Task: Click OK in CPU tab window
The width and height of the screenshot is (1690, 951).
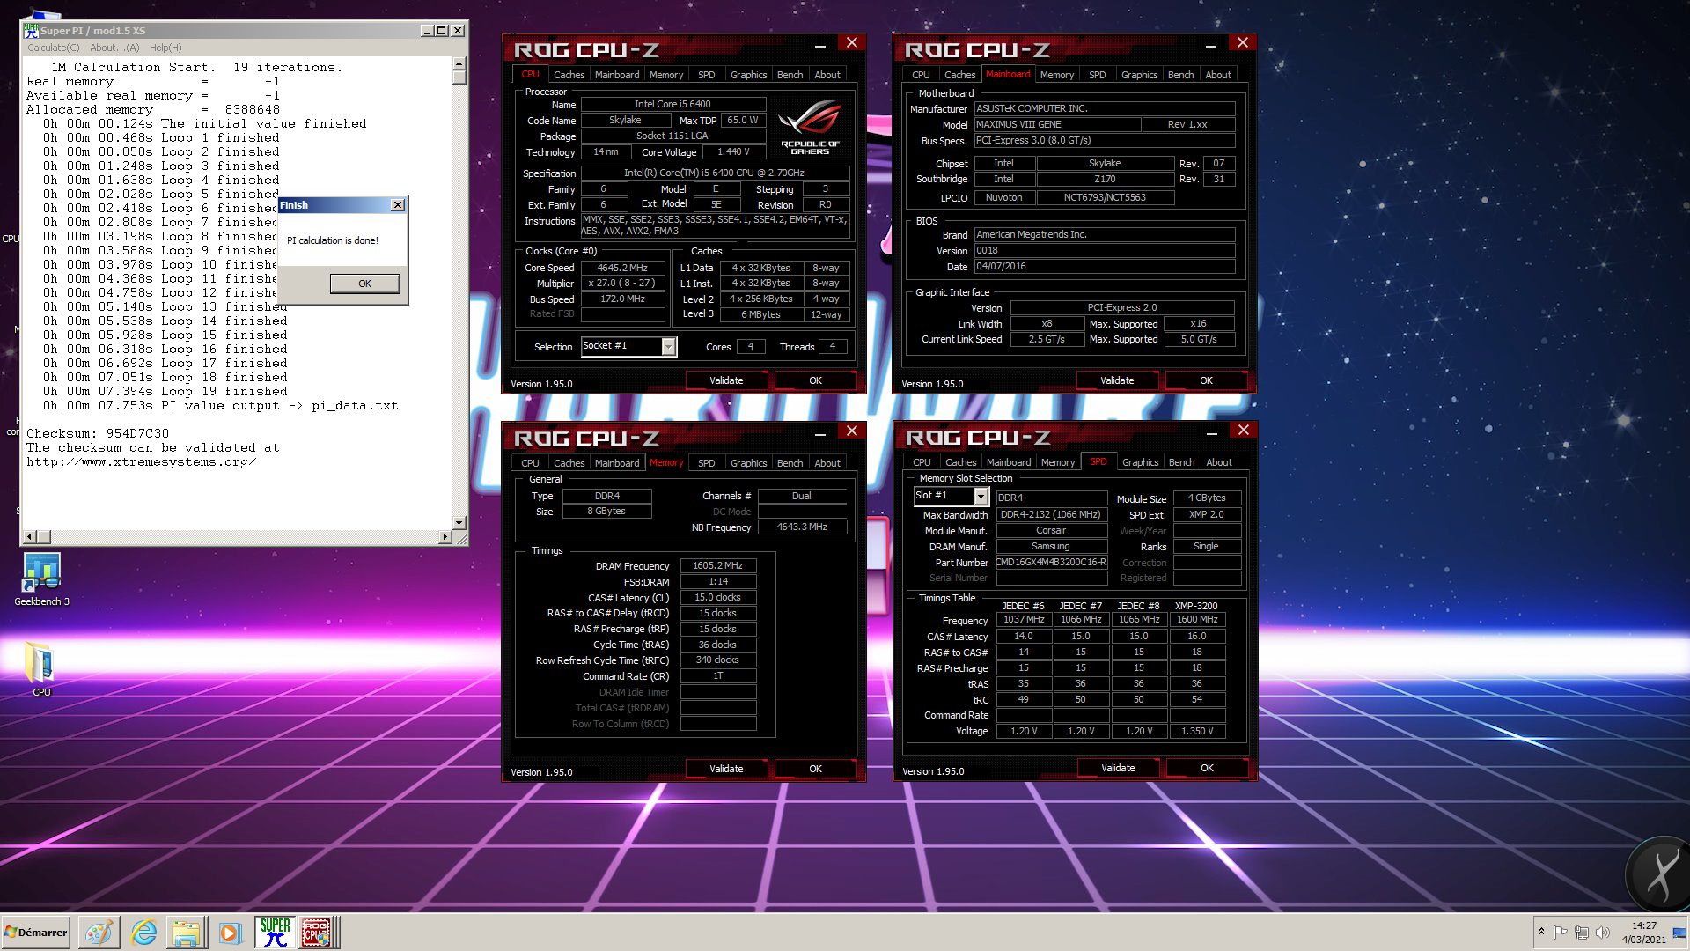Action: [816, 380]
